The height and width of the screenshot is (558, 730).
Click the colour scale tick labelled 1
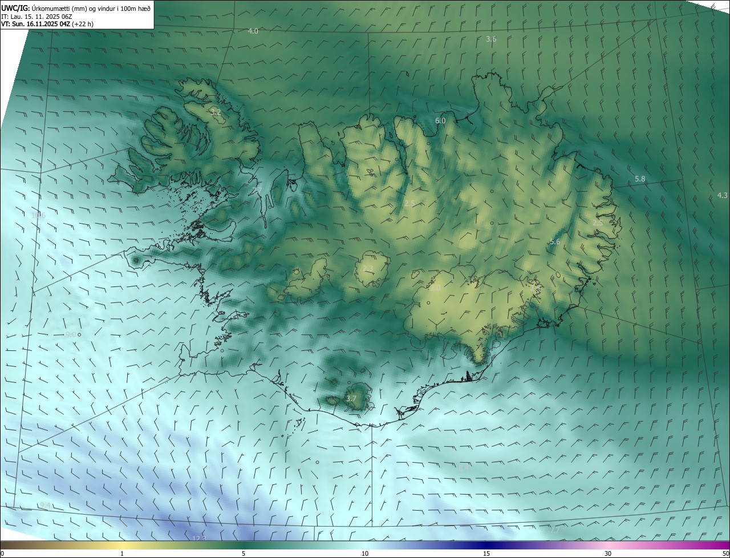tap(122, 553)
